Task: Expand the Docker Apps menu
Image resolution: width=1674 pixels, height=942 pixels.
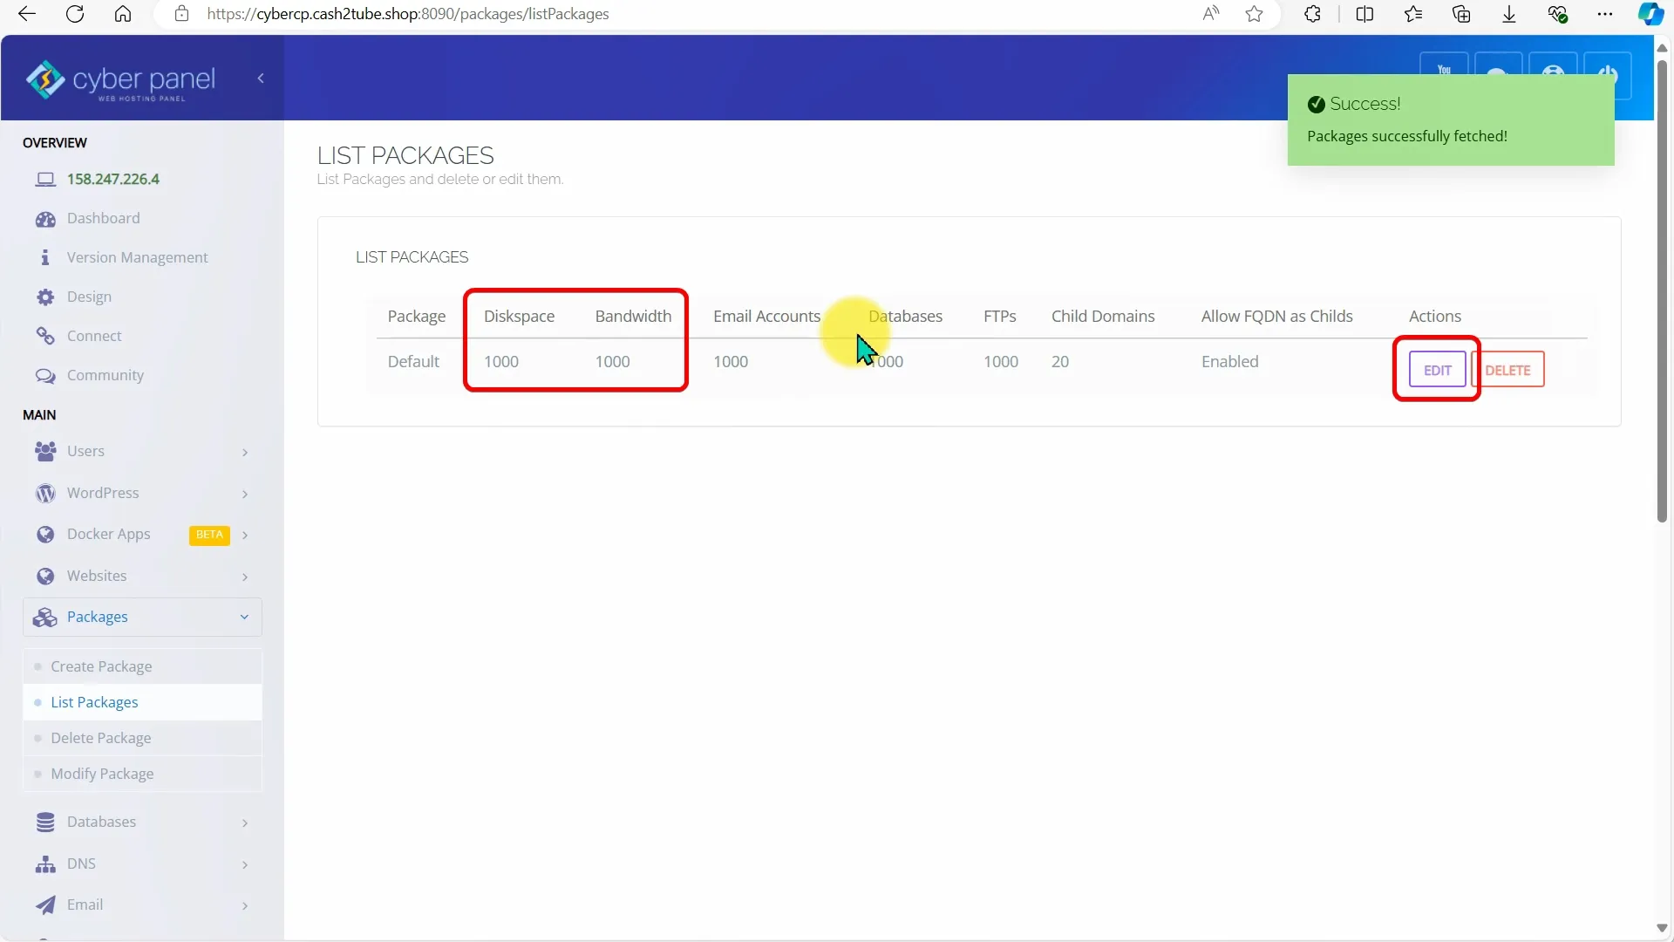Action: 245,535
